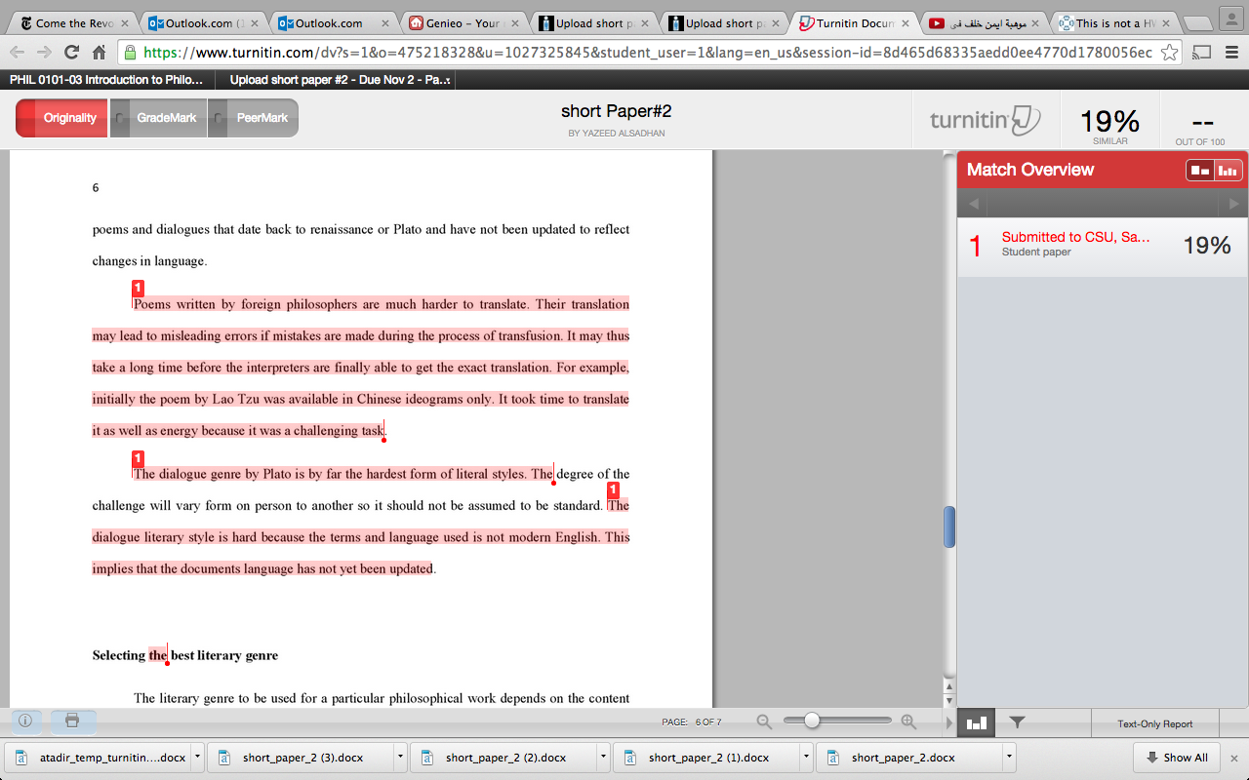This screenshot has width=1249, height=780.
Task: Click flag 1 above 'The' after 'be standard.'
Action: (613, 489)
